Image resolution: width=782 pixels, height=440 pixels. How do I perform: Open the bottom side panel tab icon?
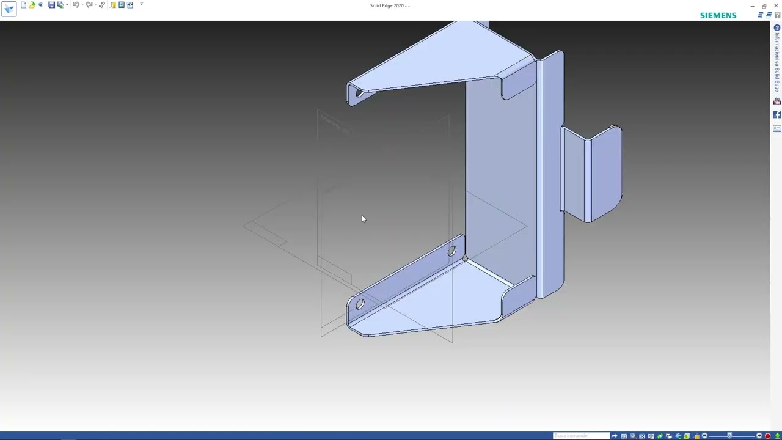tap(777, 128)
